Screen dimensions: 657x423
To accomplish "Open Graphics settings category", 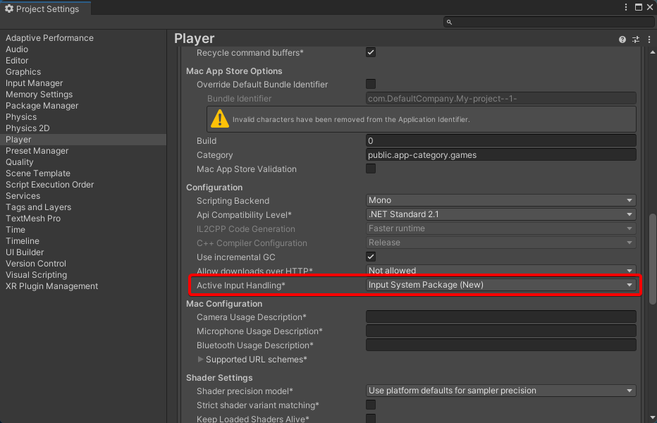I will pyautogui.click(x=23, y=72).
